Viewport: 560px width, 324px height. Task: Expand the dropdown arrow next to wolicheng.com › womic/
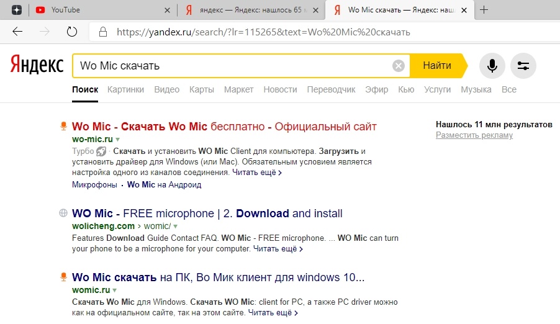coord(175,227)
